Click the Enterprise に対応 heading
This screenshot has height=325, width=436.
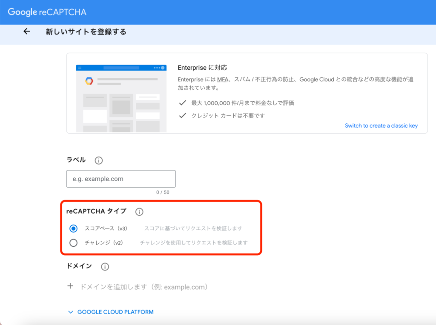[x=202, y=68]
